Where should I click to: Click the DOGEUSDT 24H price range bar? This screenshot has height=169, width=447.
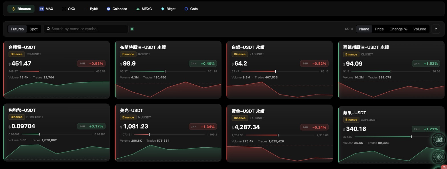pos(57,134)
